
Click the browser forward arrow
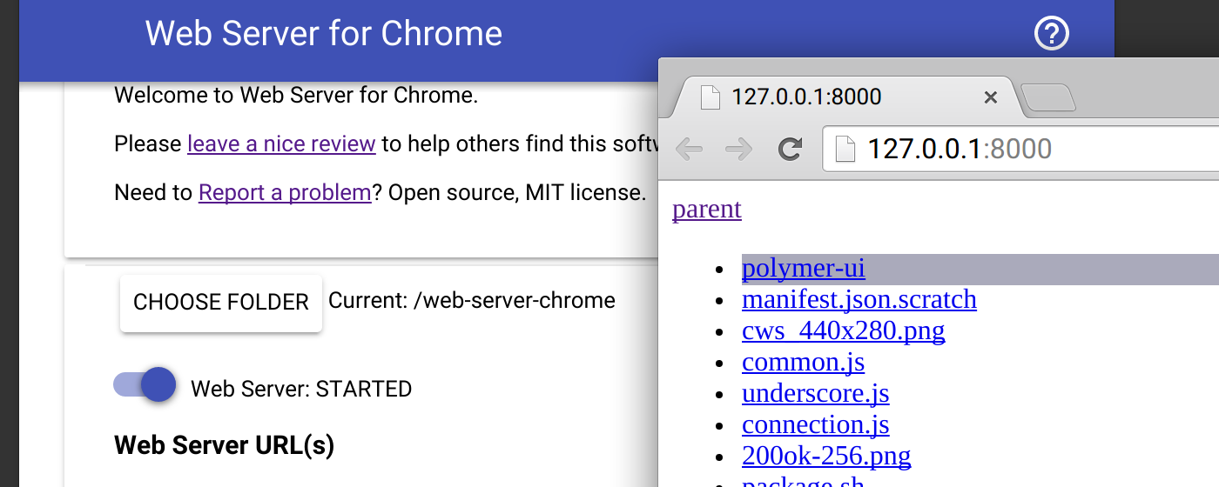[x=739, y=150]
